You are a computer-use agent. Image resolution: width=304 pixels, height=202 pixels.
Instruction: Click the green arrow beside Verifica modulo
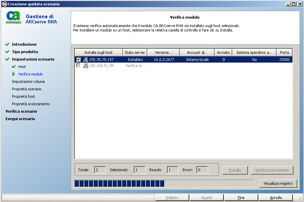click(14, 74)
